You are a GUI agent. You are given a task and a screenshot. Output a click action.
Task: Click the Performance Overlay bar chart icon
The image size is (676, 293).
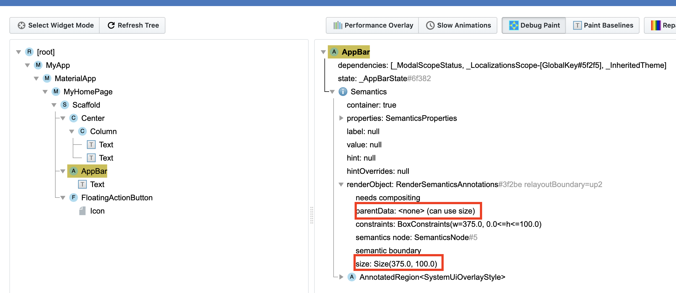[337, 25]
